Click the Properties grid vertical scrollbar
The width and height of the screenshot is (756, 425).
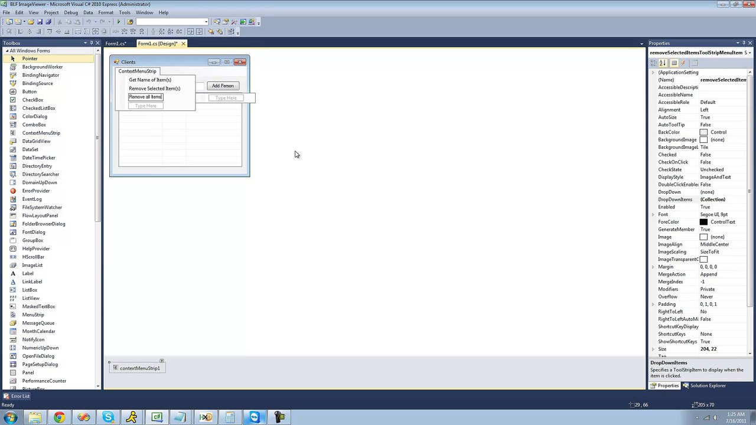750,212
